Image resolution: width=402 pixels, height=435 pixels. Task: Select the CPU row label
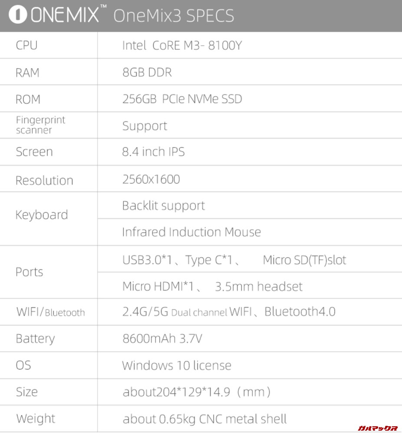click(26, 45)
